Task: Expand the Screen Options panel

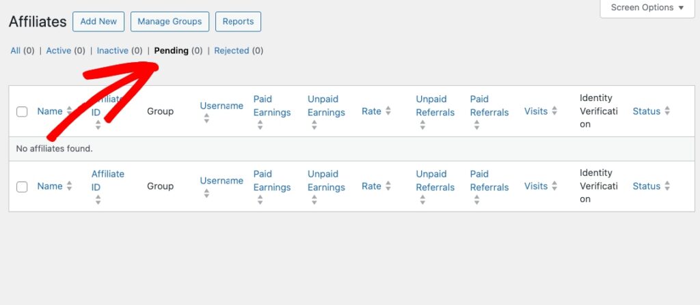Action: [647, 8]
